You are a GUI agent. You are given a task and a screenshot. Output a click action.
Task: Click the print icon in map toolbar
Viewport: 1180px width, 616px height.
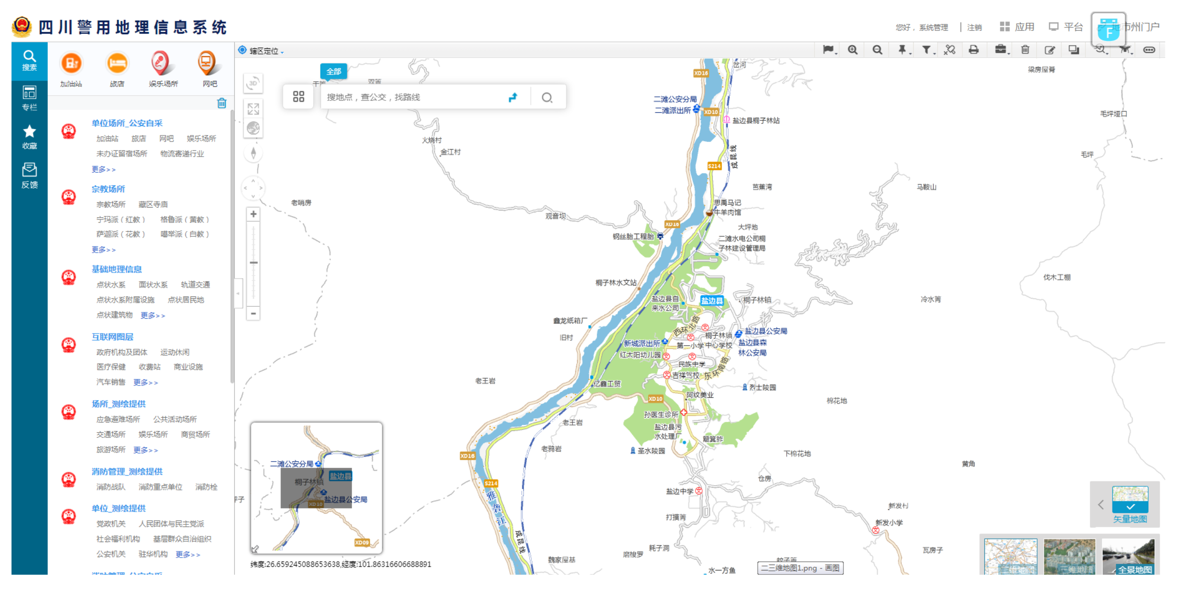[973, 50]
